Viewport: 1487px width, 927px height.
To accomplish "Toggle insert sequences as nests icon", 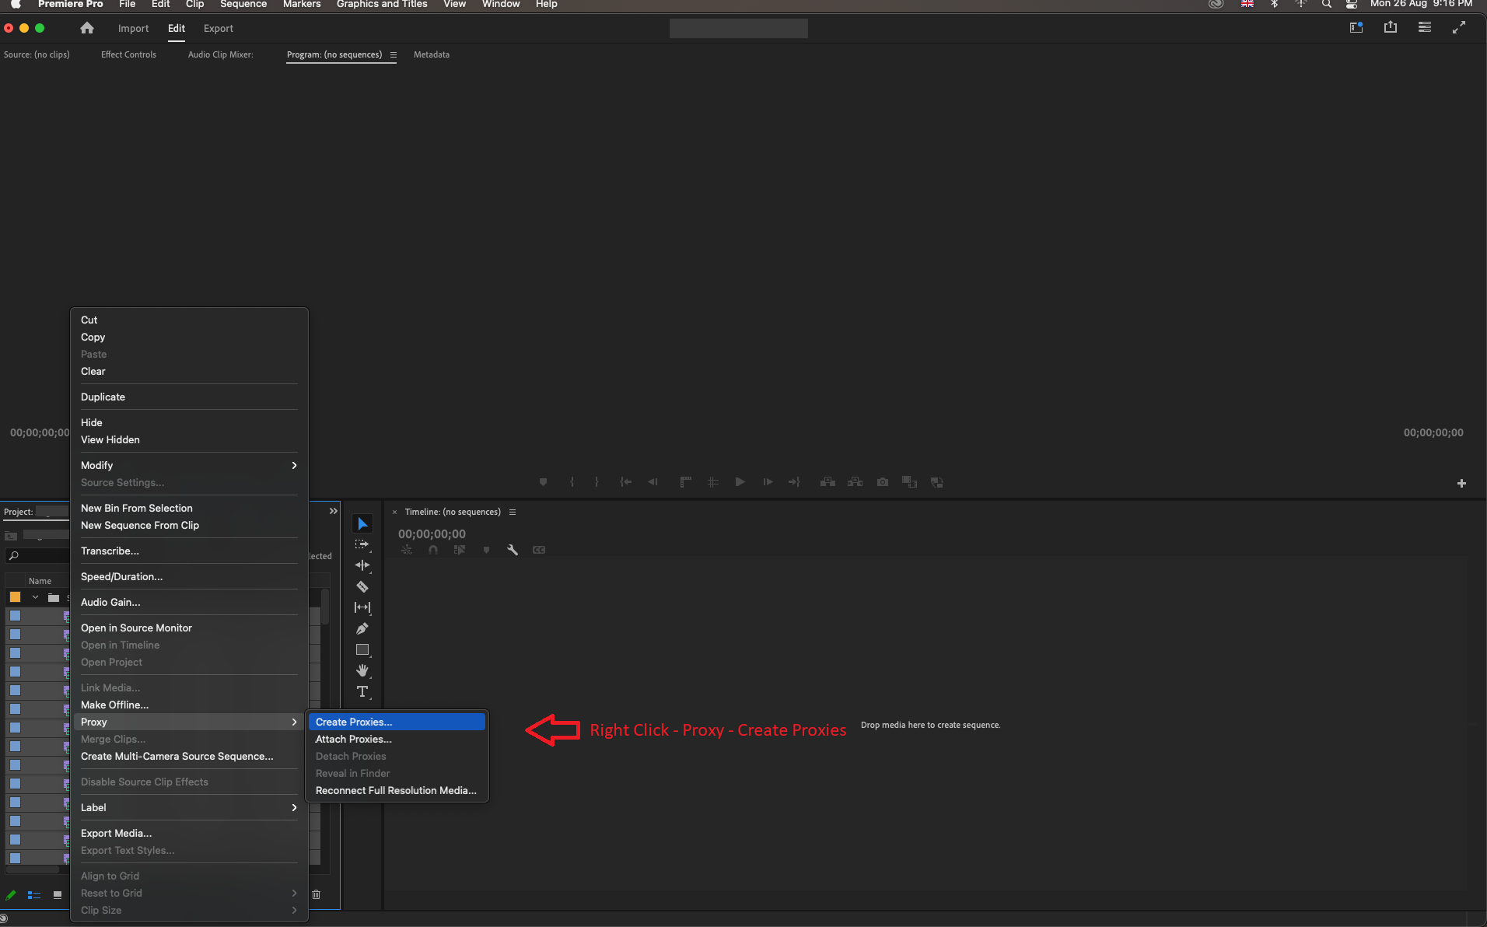I will pyautogui.click(x=407, y=550).
